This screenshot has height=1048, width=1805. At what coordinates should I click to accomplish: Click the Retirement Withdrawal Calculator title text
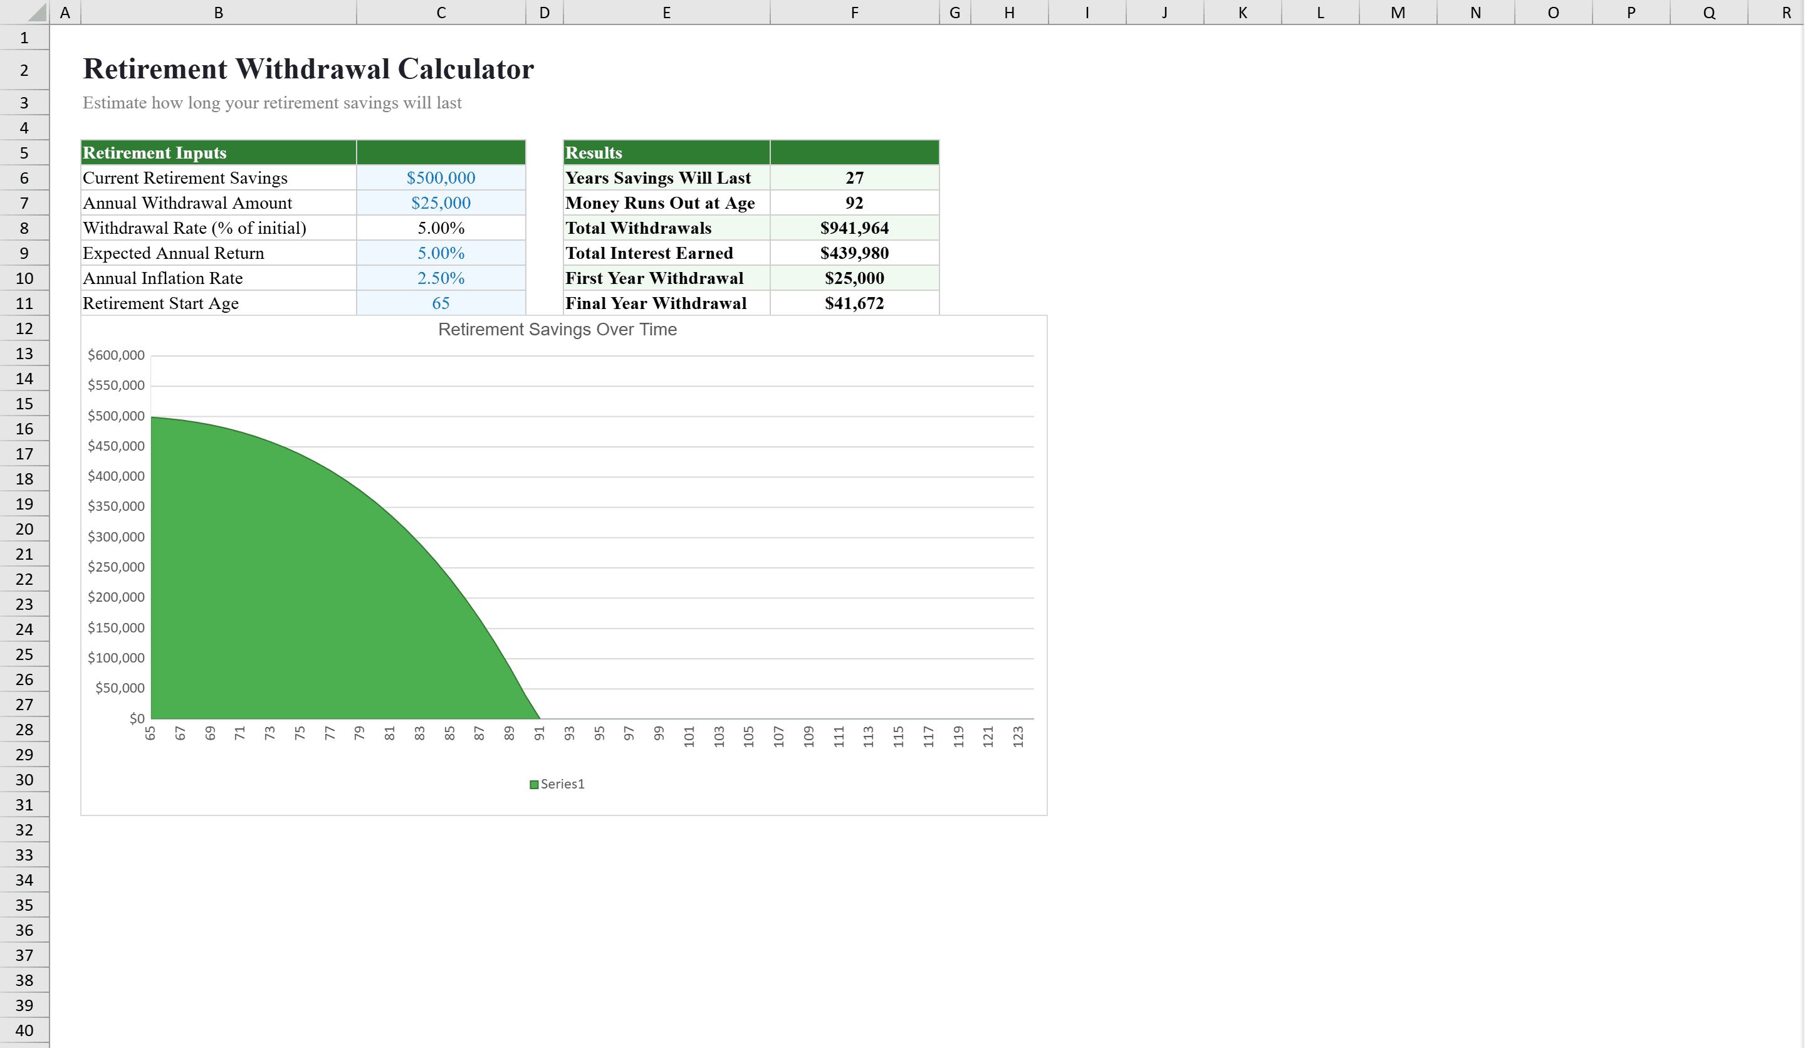pyautogui.click(x=308, y=69)
